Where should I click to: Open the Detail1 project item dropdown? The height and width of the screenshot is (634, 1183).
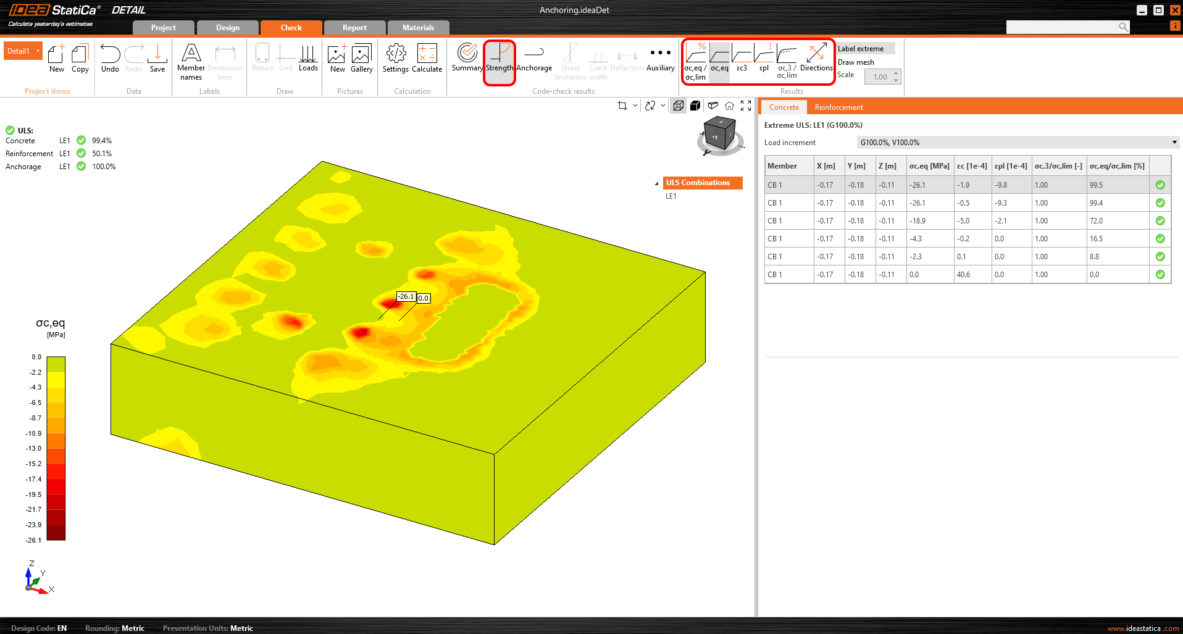coord(38,51)
